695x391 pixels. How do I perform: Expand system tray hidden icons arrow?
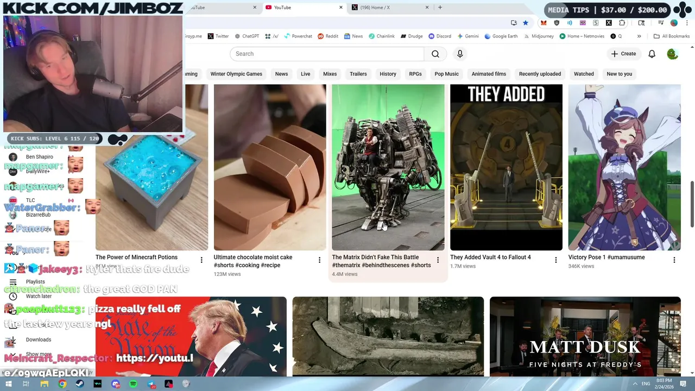click(x=635, y=384)
